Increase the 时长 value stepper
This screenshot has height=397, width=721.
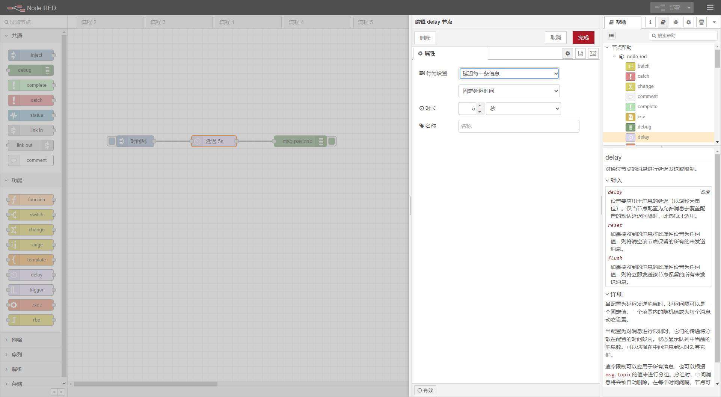[x=480, y=106]
